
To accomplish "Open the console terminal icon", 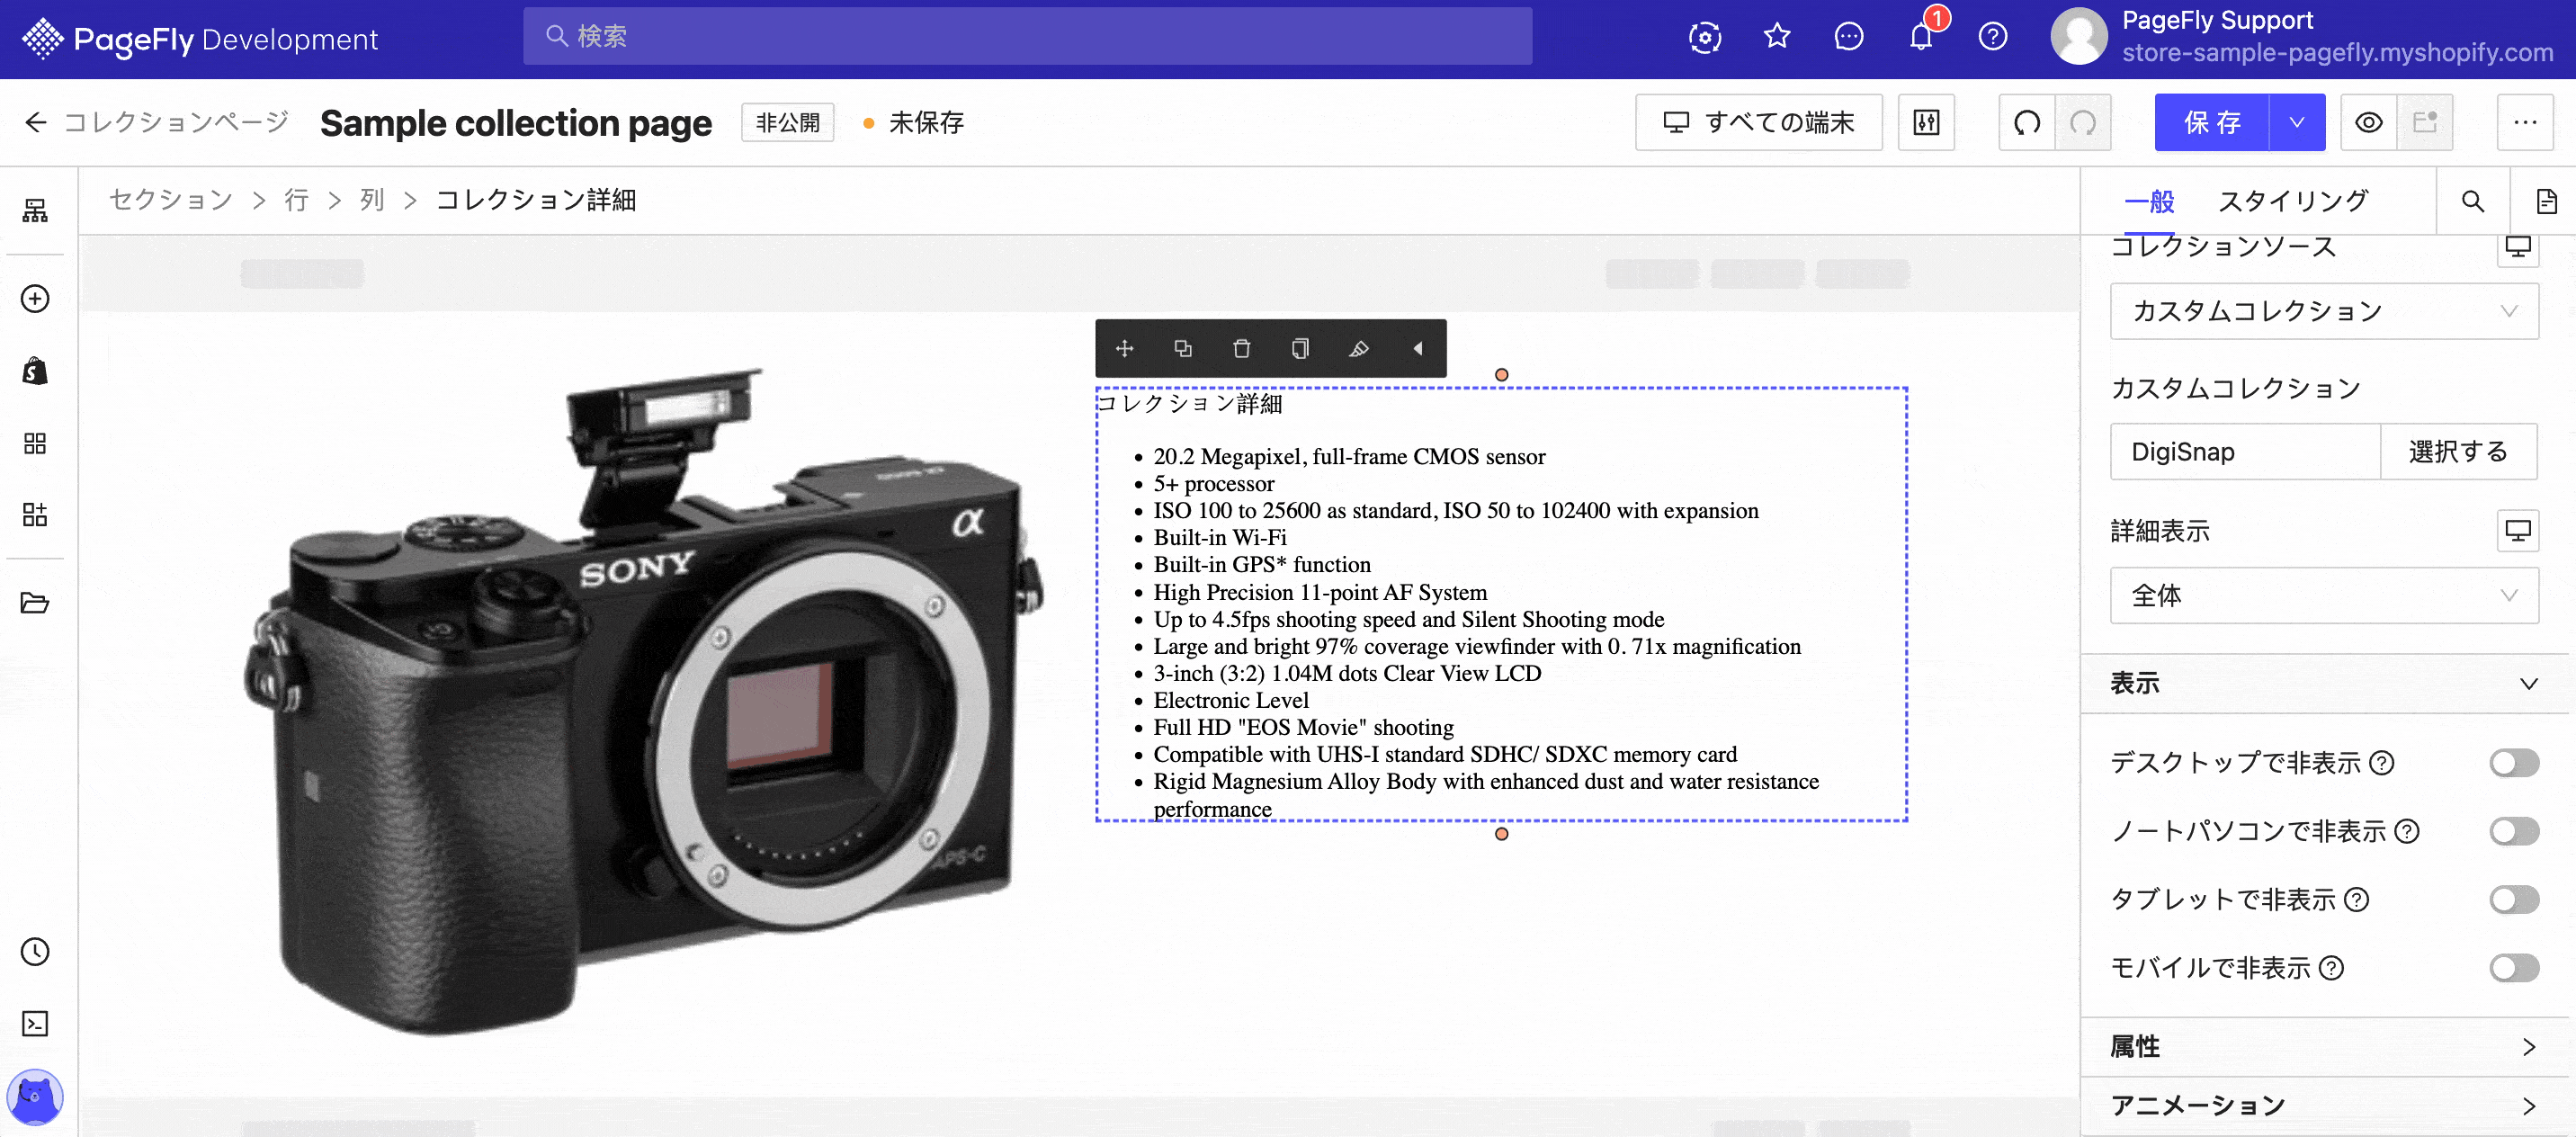I will 35,1024.
